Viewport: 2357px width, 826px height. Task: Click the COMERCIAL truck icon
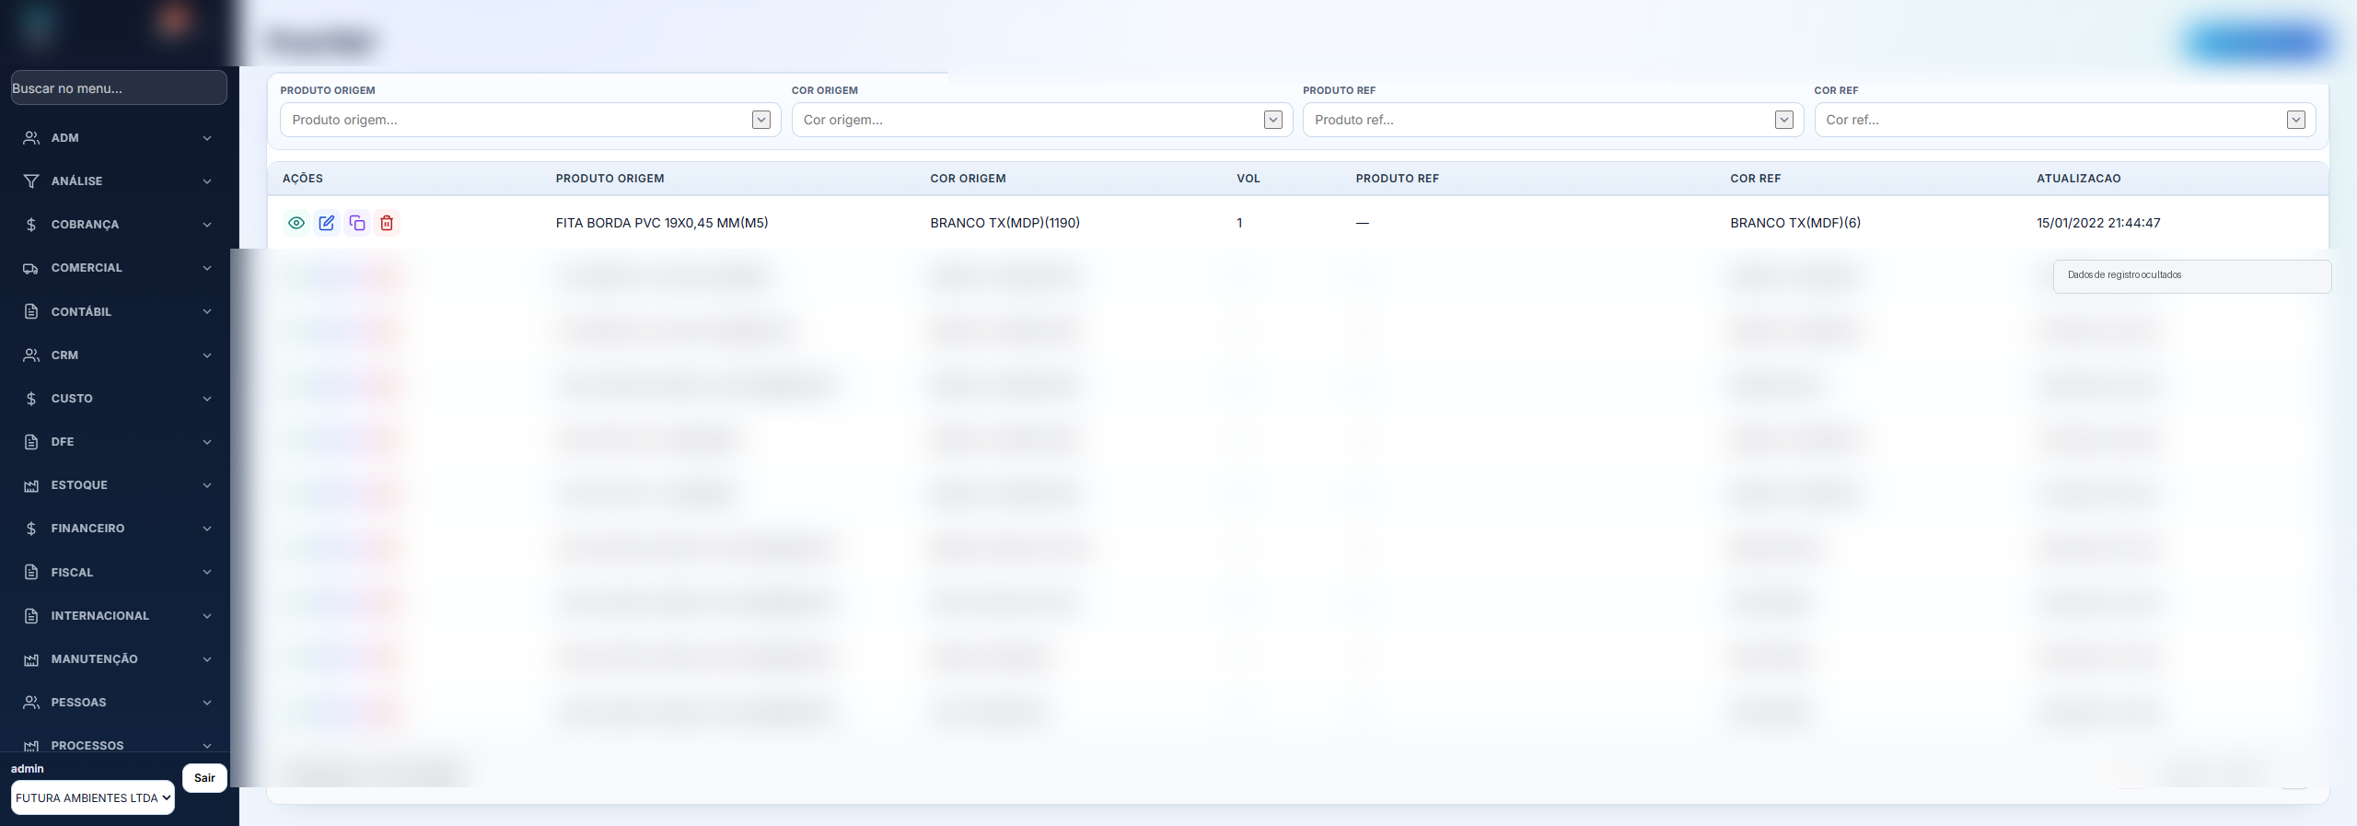31,268
